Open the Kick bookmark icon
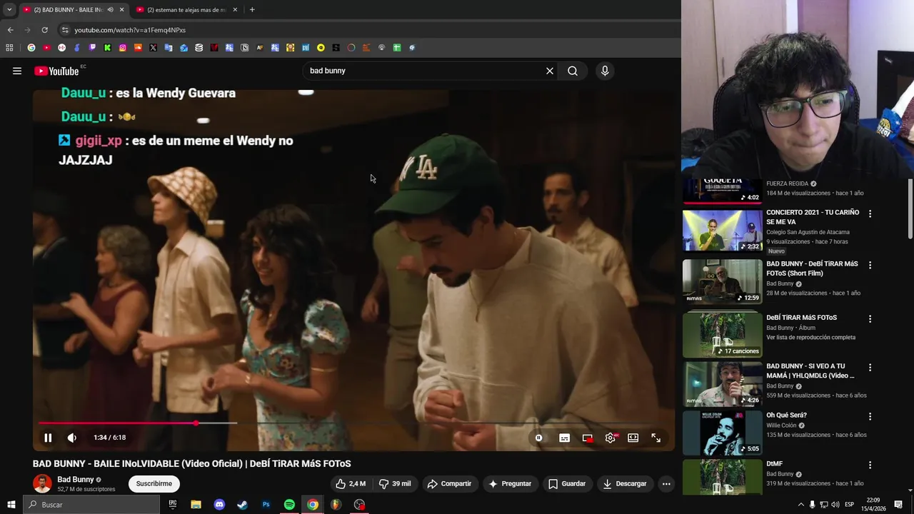 point(107,48)
